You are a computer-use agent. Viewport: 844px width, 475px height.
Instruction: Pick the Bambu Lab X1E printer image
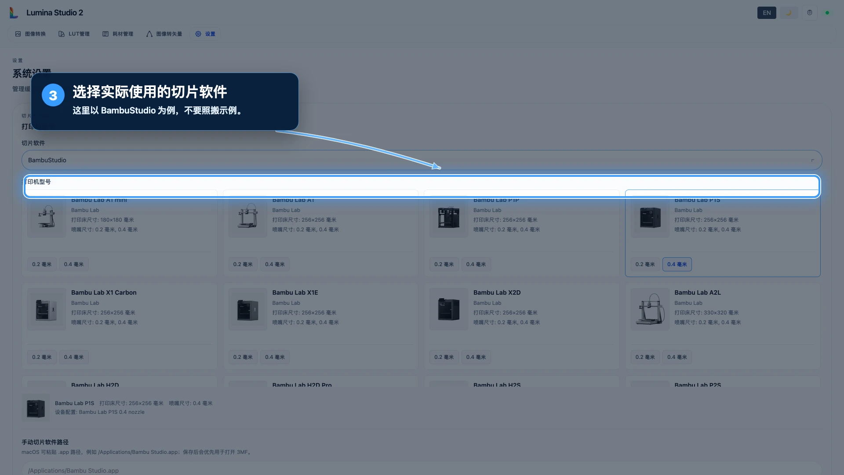(247, 309)
